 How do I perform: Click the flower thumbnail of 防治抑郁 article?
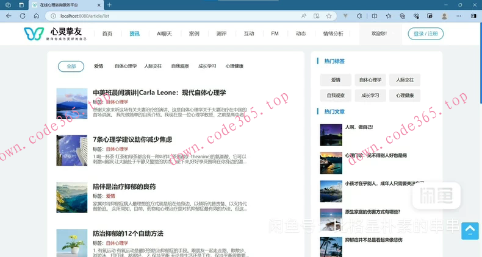(x=71, y=243)
